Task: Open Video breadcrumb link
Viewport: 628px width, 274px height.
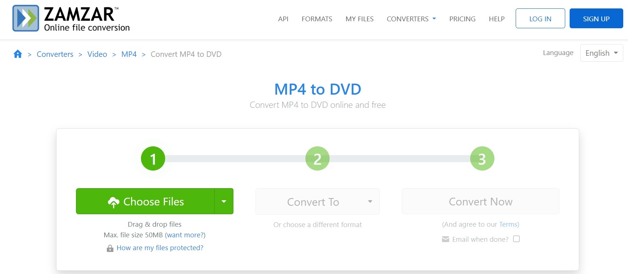Action: click(x=97, y=54)
